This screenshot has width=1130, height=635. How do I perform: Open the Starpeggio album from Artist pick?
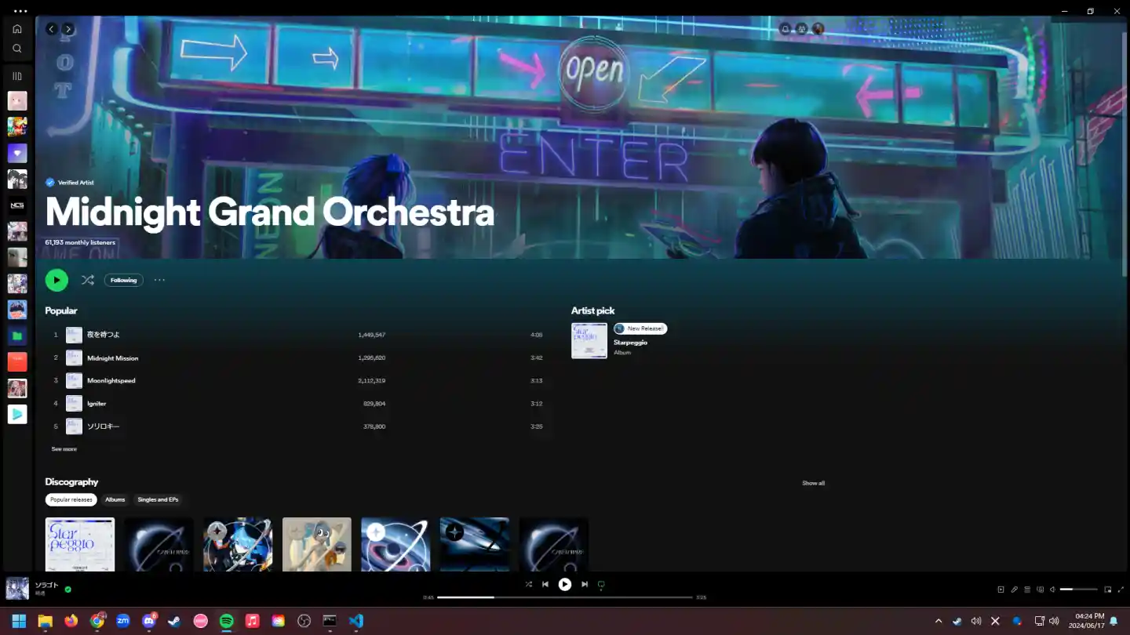point(589,340)
